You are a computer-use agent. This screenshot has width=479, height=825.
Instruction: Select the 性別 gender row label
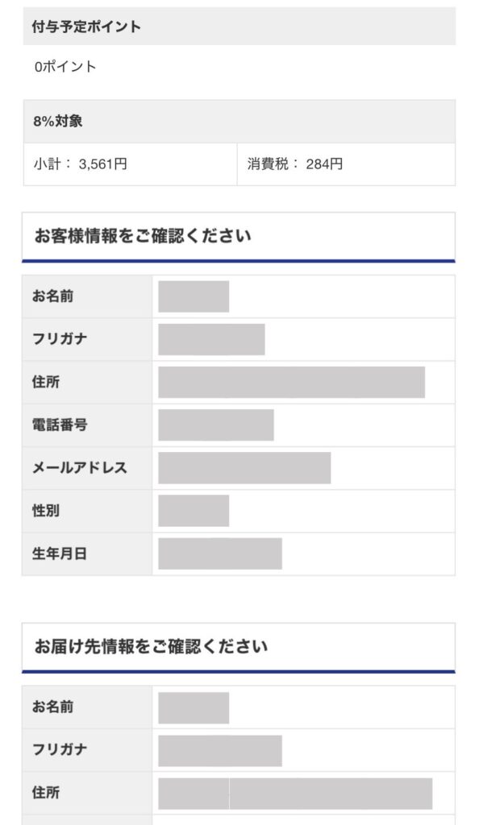[x=44, y=510]
